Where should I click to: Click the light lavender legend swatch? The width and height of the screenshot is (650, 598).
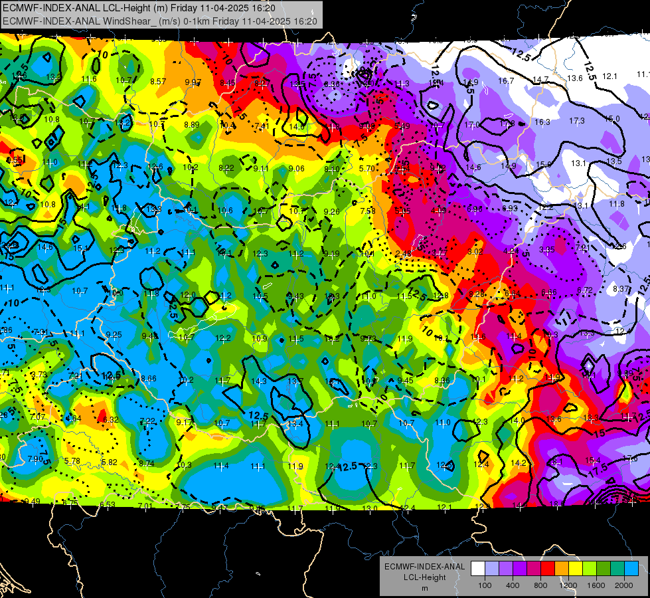(492, 568)
